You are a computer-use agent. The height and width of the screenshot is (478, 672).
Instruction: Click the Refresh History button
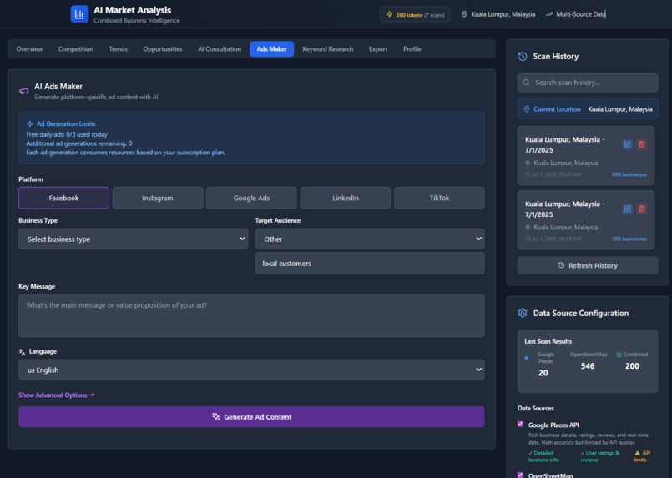tap(588, 265)
